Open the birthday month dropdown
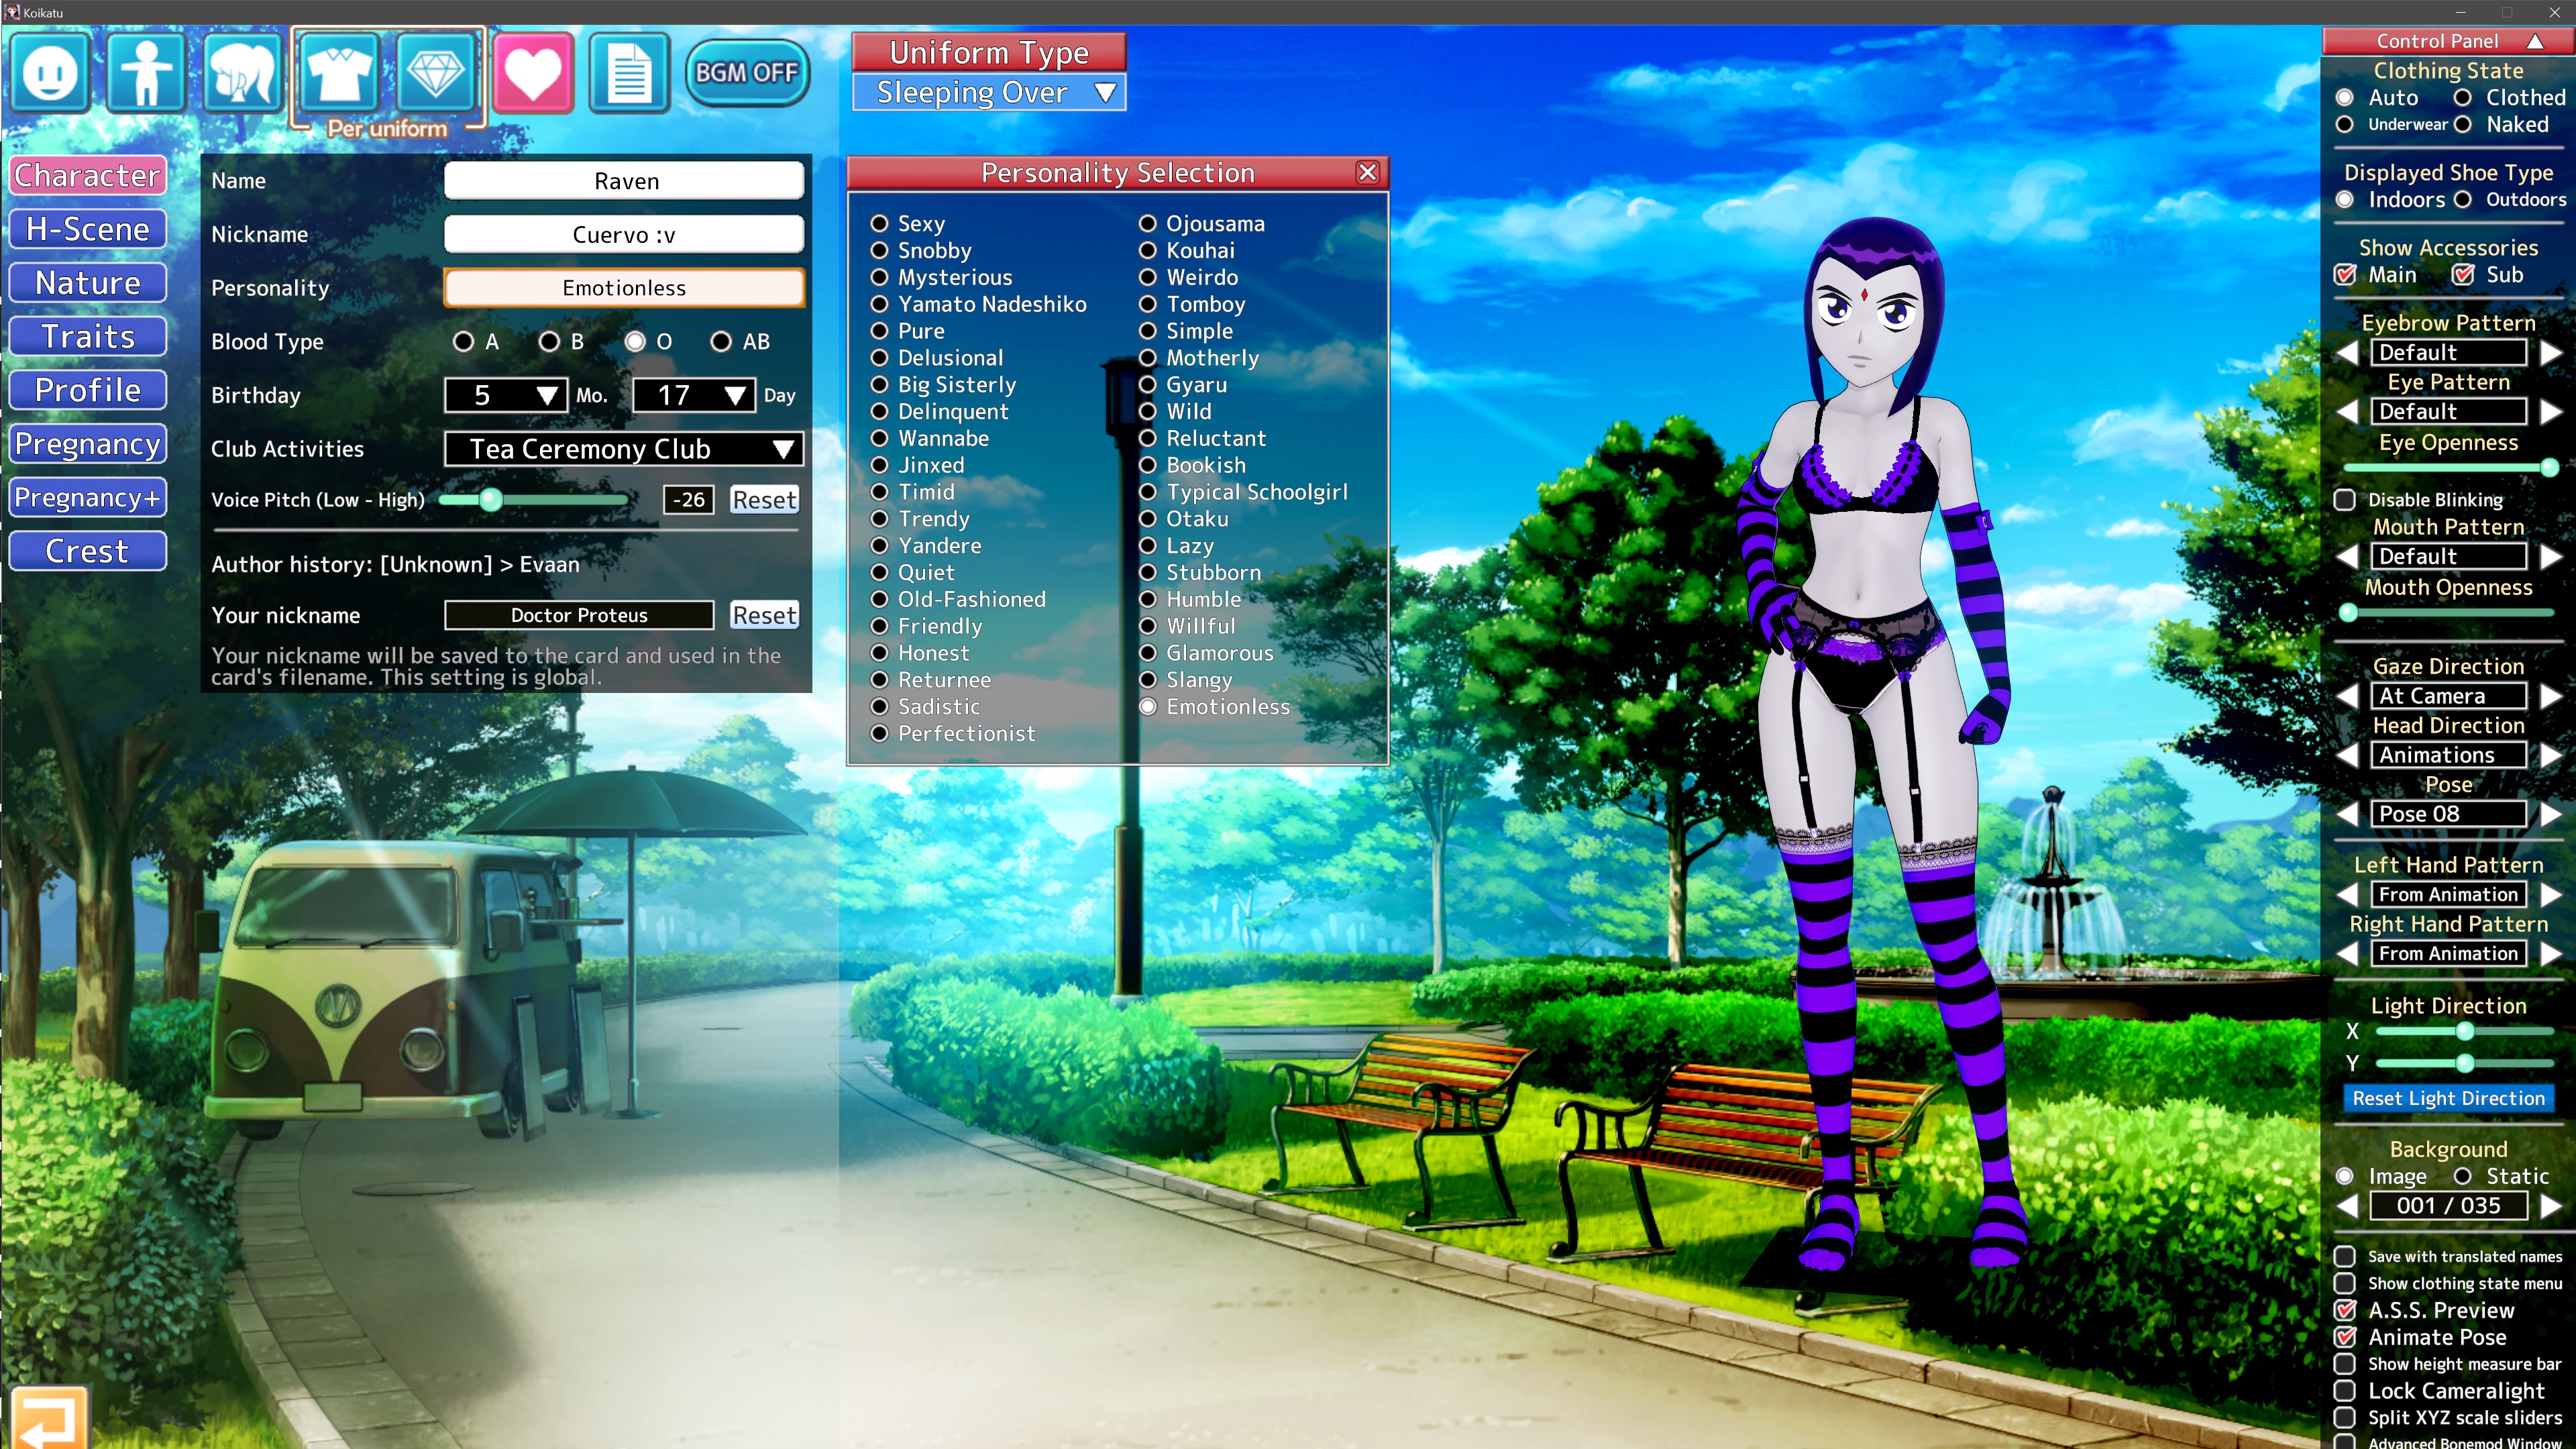The image size is (2576, 1449). coord(506,395)
